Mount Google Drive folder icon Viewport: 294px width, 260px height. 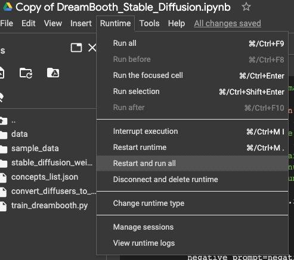pyautogui.click(x=53, y=73)
